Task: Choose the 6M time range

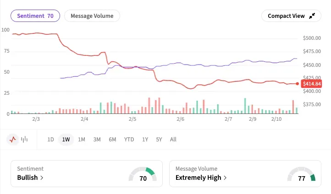Action: tap(112, 140)
